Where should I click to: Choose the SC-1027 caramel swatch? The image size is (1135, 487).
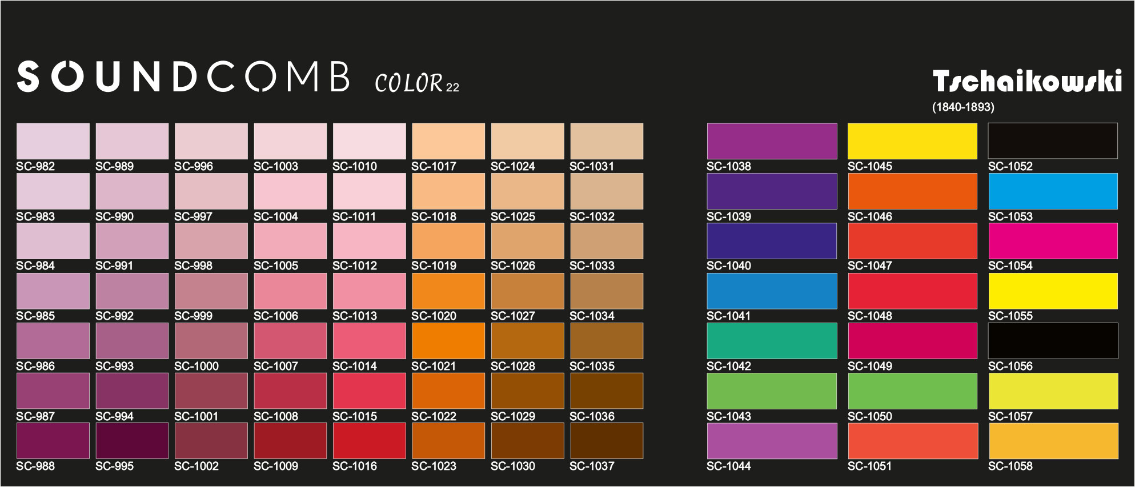pos(528,291)
